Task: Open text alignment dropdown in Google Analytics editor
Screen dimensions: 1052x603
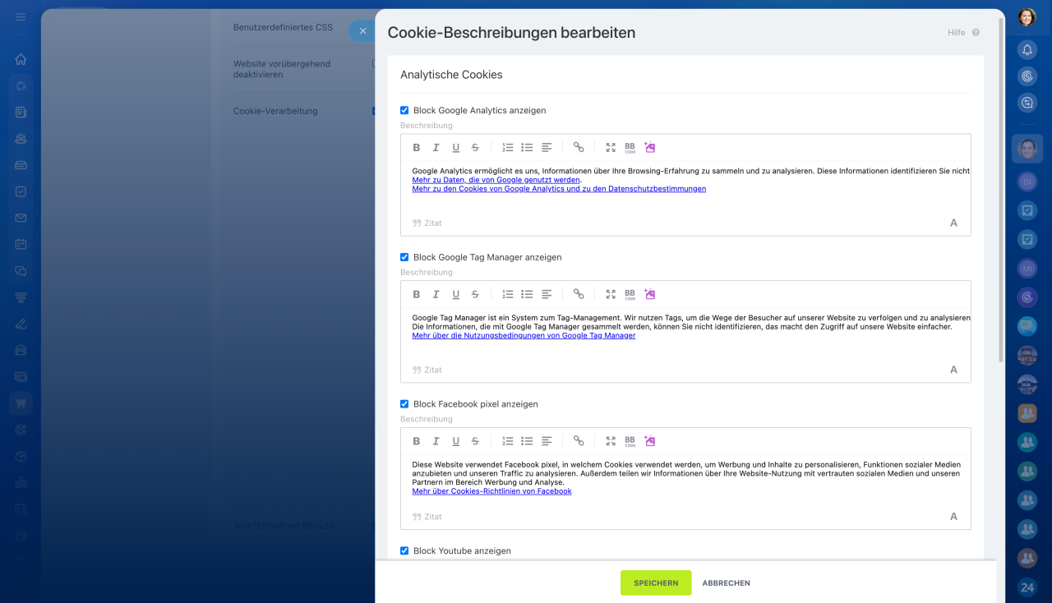Action: pos(547,148)
